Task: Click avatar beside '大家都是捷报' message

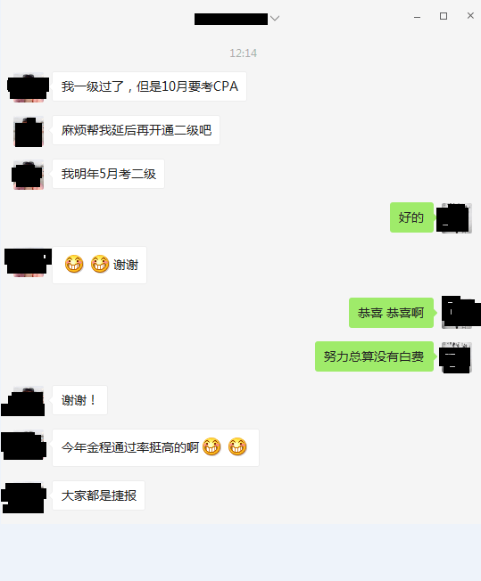Action: point(24,497)
